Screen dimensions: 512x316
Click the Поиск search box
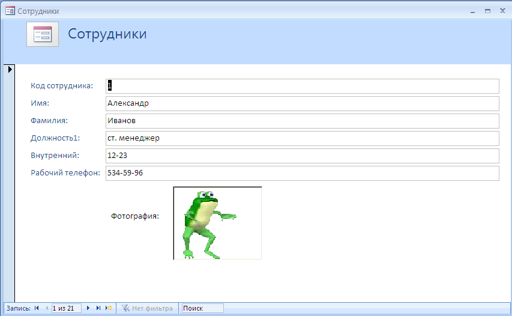pos(202,308)
